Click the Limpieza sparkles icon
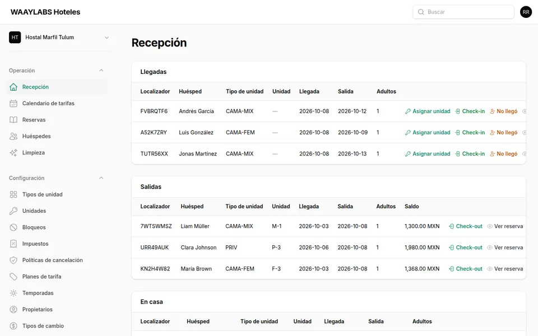The width and height of the screenshot is (538, 336). (13, 153)
